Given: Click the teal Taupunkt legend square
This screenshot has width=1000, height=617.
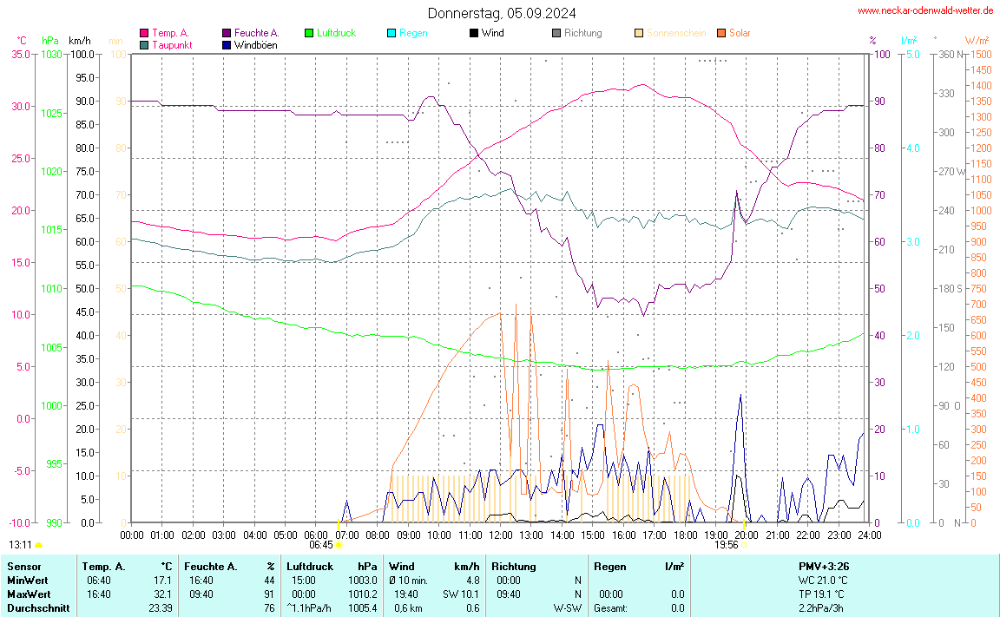Looking at the screenshot, I should coord(144,44).
